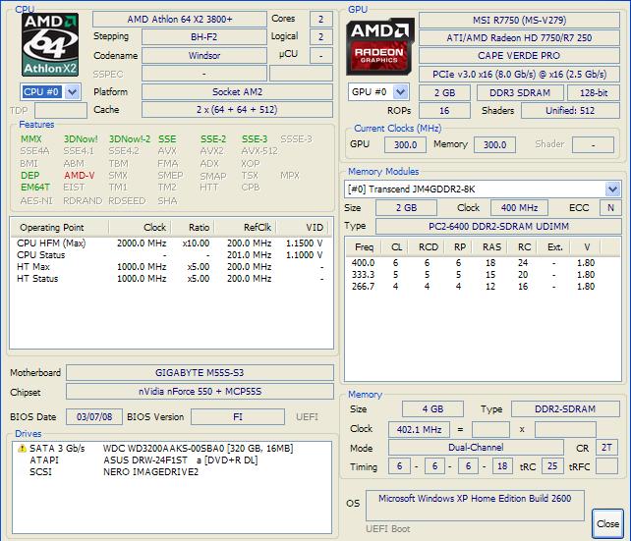The height and width of the screenshot is (541, 631).
Task: Select the 266.7 frequency timing row
Action: point(481,287)
